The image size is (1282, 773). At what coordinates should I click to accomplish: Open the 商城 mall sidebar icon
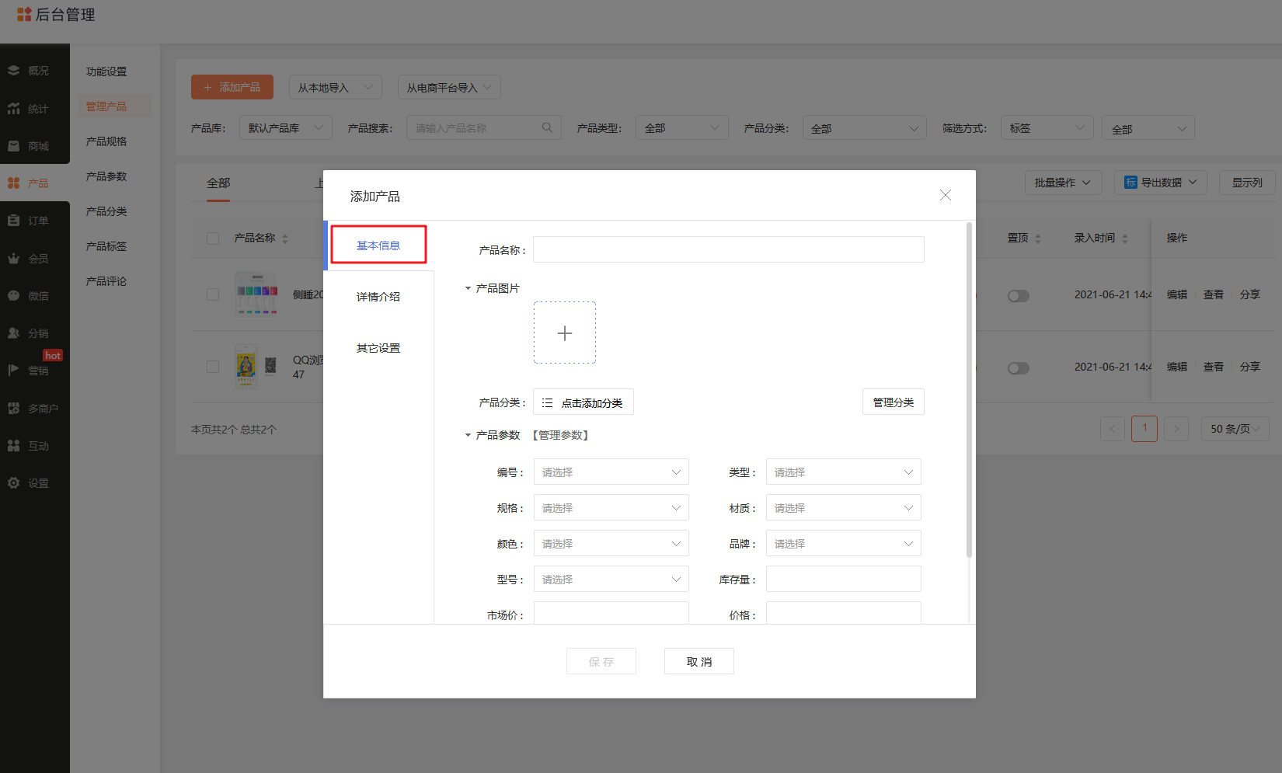[14, 146]
